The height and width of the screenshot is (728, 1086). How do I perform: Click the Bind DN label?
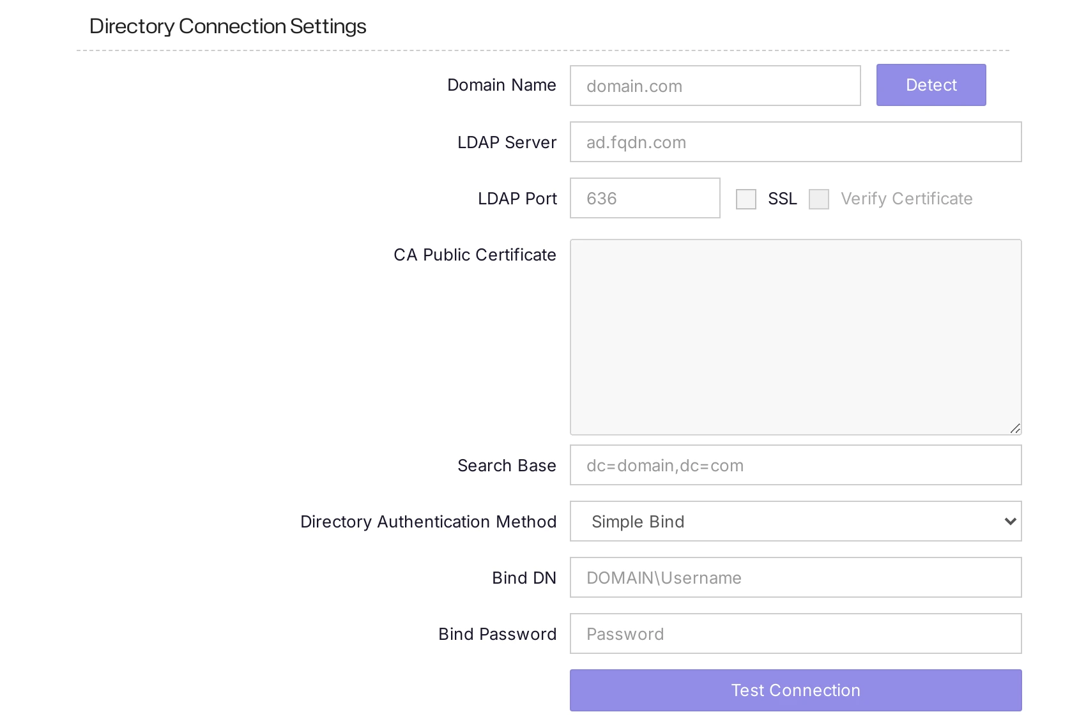(524, 578)
